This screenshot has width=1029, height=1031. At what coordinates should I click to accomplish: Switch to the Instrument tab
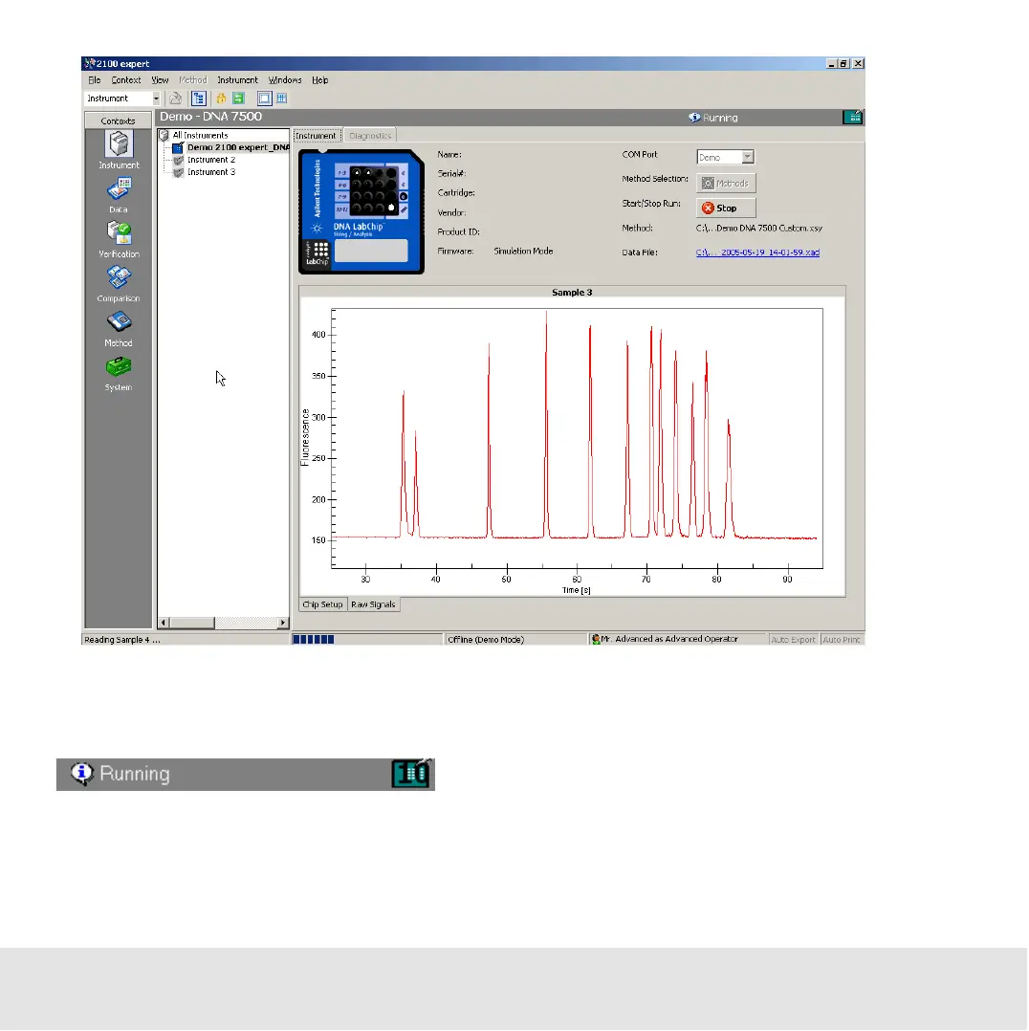[317, 136]
